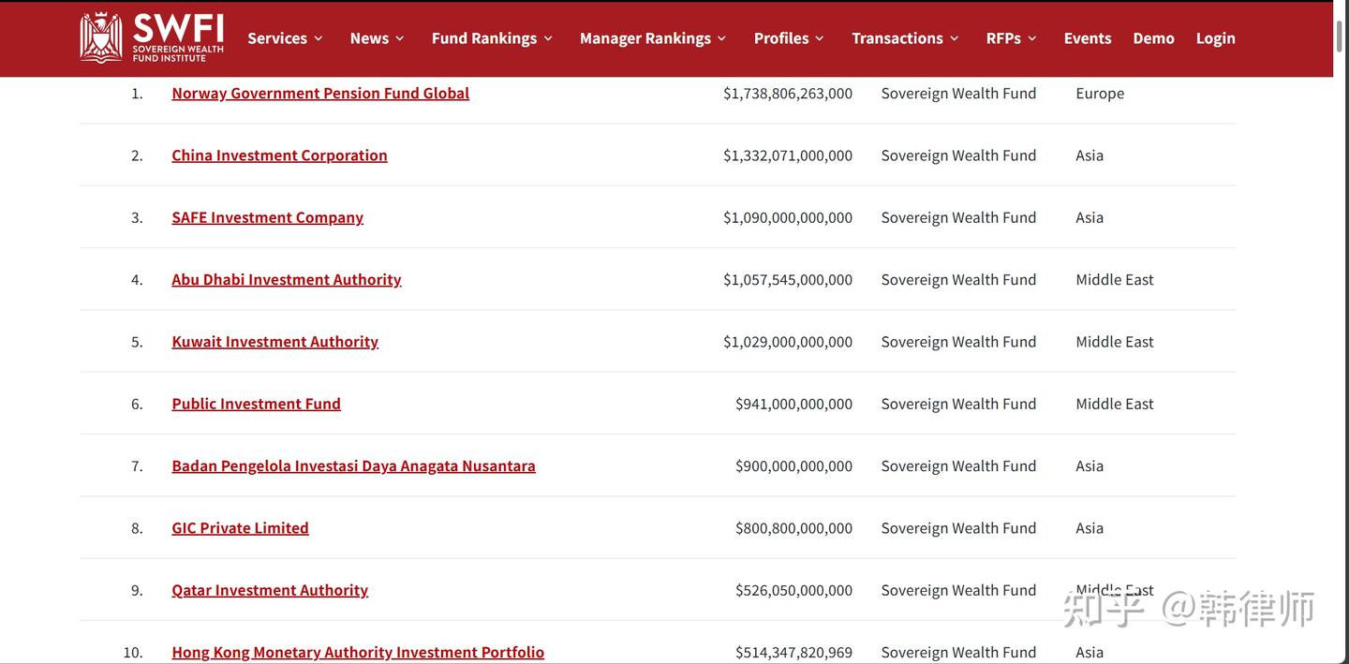Open the Demo page
Viewport: 1349px width, 664px height.
(x=1153, y=38)
